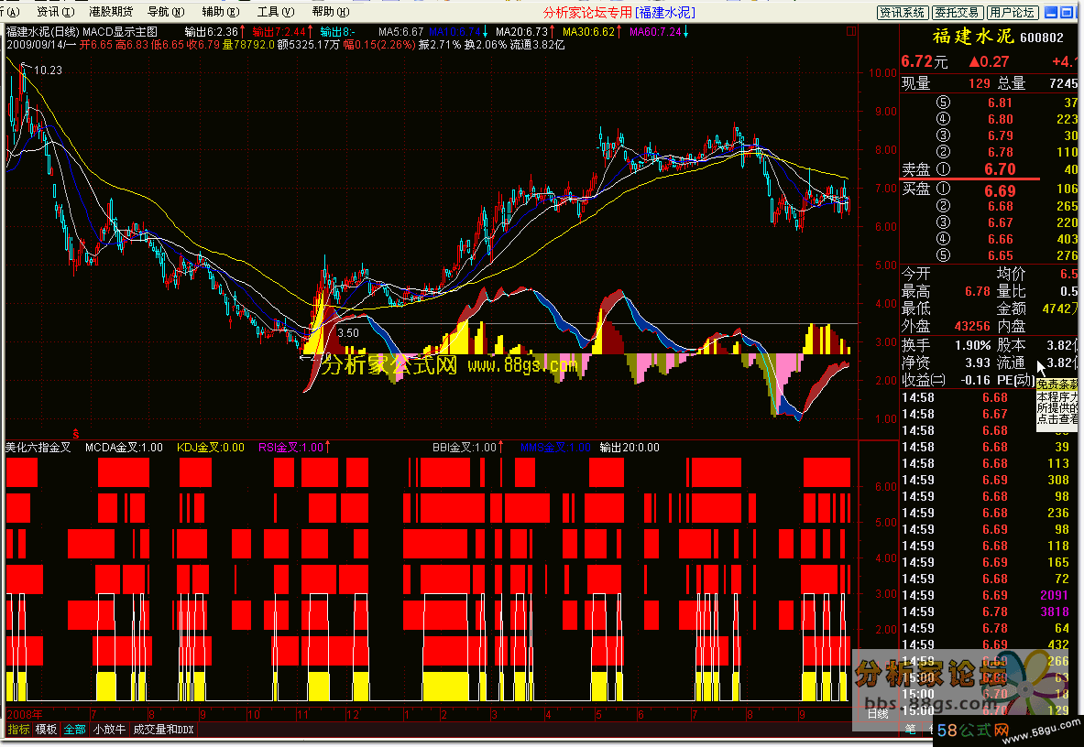
Task: Click the 买盘 ① price 6.69
Action: pyautogui.click(x=1000, y=190)
